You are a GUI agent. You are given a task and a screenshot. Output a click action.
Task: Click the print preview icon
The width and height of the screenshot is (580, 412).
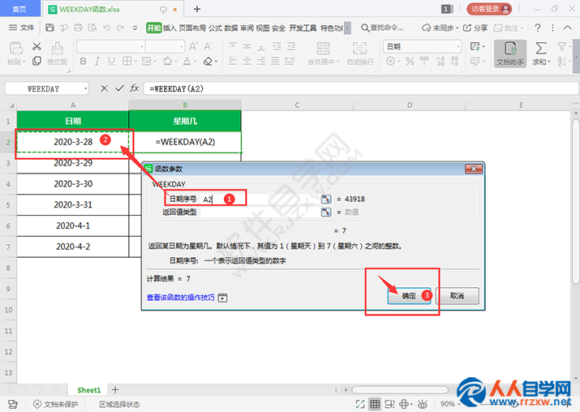pyautogui.click(x=92, y=28)
